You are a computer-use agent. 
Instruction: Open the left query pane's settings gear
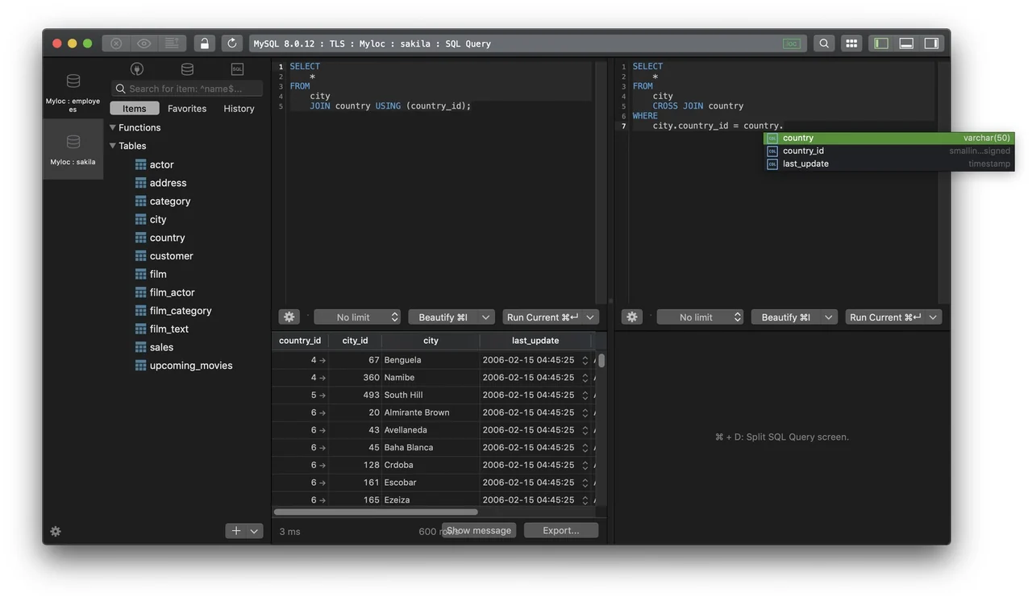pos(289,317)
